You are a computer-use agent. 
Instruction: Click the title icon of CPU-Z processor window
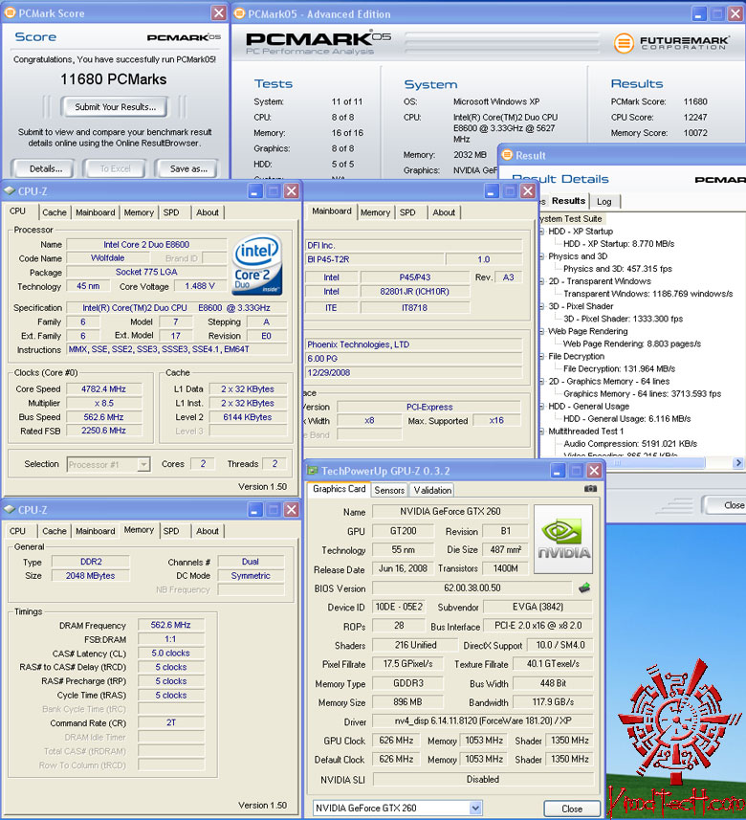point(10,190)
